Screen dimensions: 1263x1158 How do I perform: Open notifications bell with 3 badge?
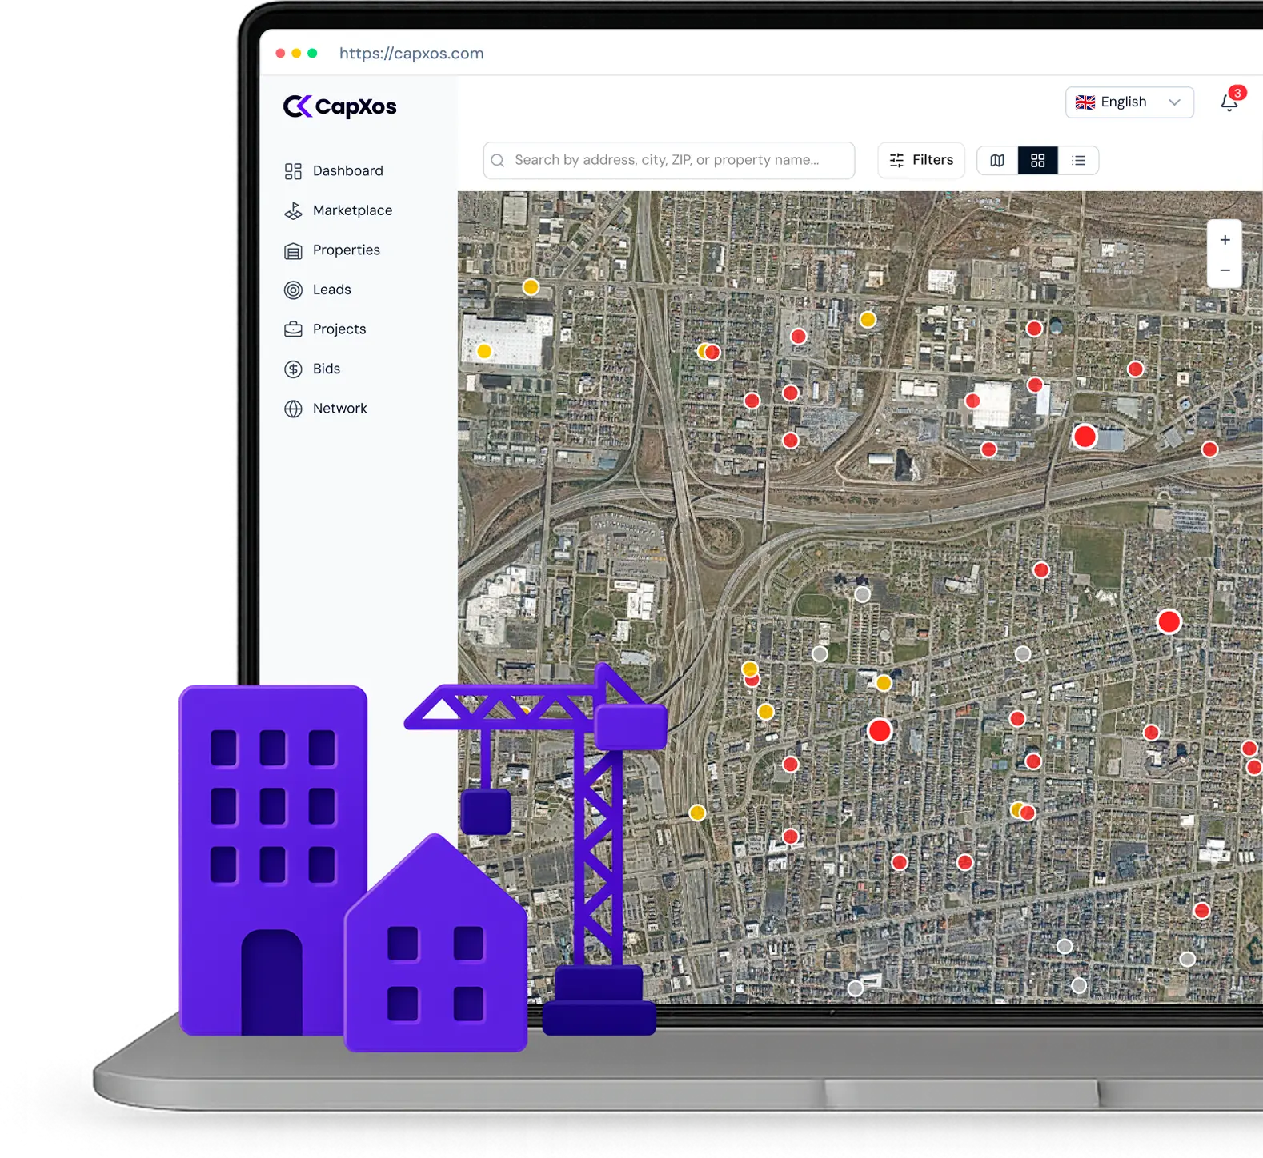coord(1231,101)
